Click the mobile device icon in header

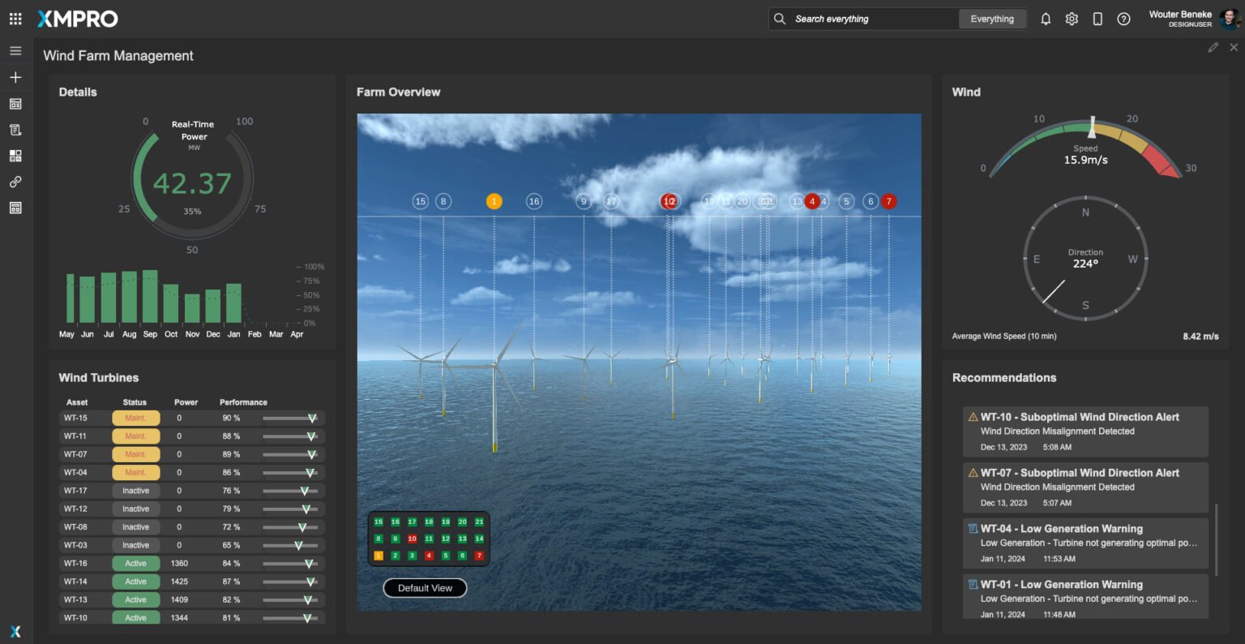[x=1097, y=19]
